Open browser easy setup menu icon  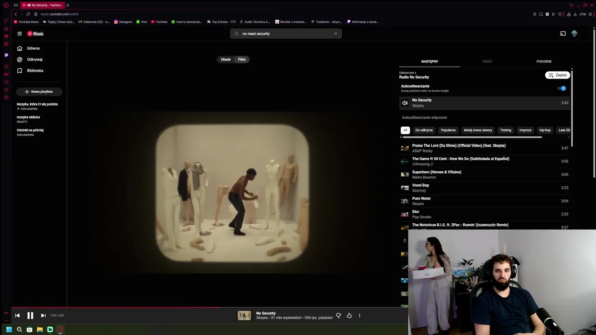click(590, 14)
